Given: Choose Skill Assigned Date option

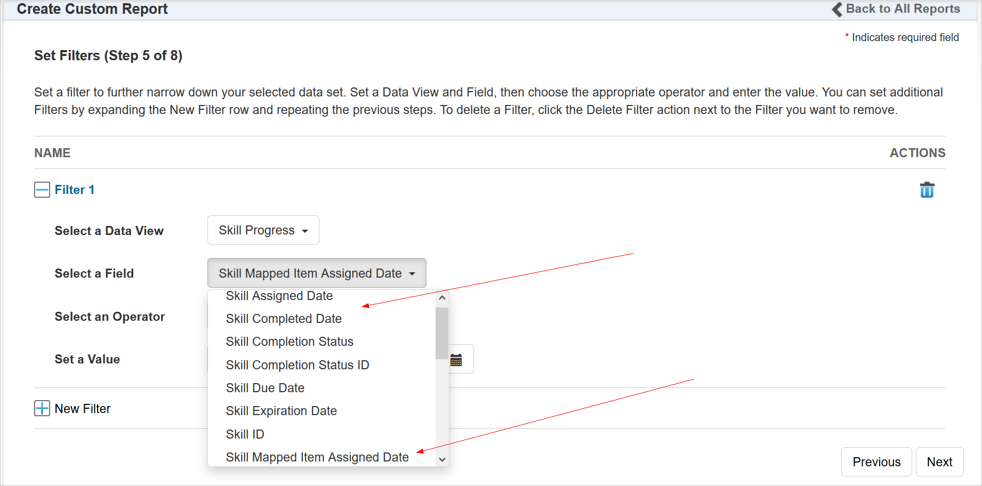Looking at the screenshot, I should 279,296.
